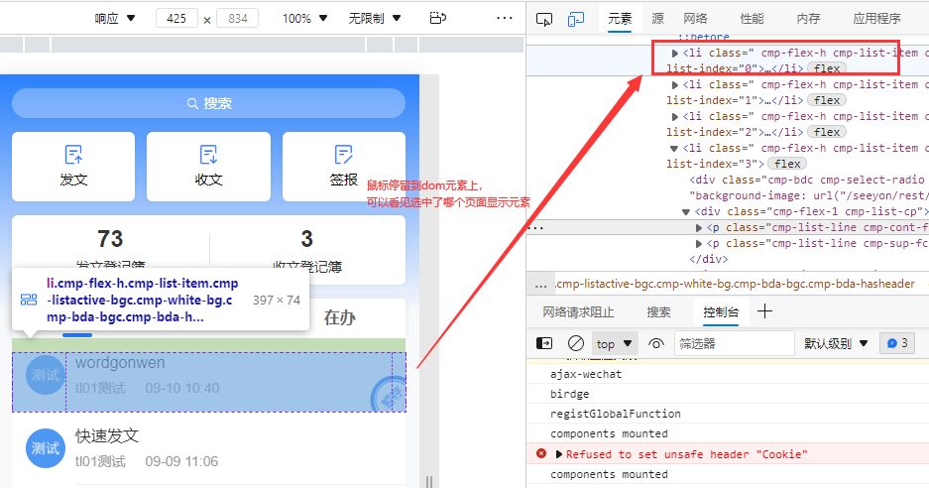Switch to the 应用程序 tab
This screenshot has width=929, height=488.
pyautogui.click(x=876, y=19)
